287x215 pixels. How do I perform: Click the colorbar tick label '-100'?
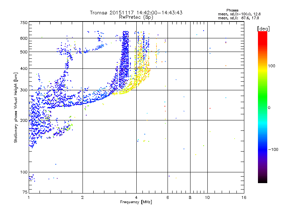click(x=273, y=149)
